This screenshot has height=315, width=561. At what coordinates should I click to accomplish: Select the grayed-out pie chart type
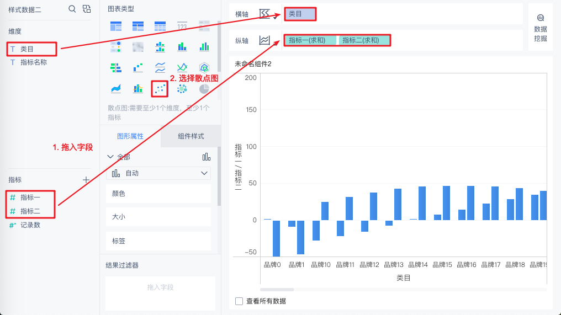pos(204,88)
